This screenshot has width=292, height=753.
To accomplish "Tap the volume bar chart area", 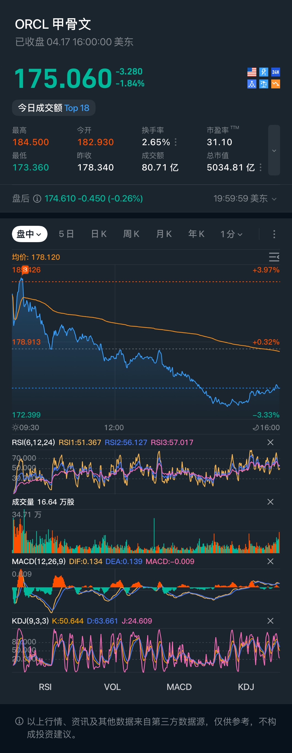I will [146, 532].
